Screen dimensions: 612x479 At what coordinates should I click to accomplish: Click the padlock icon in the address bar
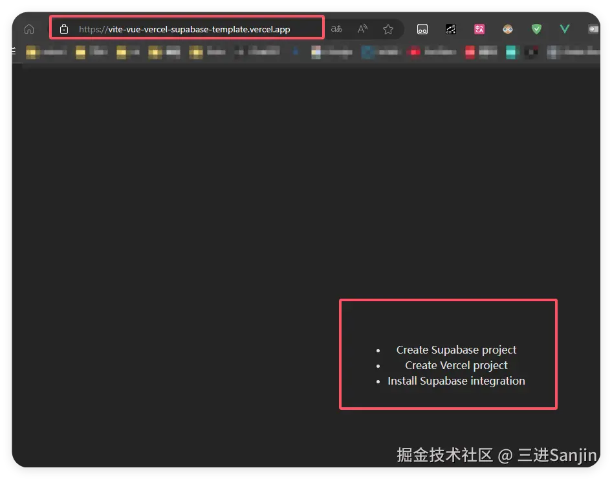[63, 28]
